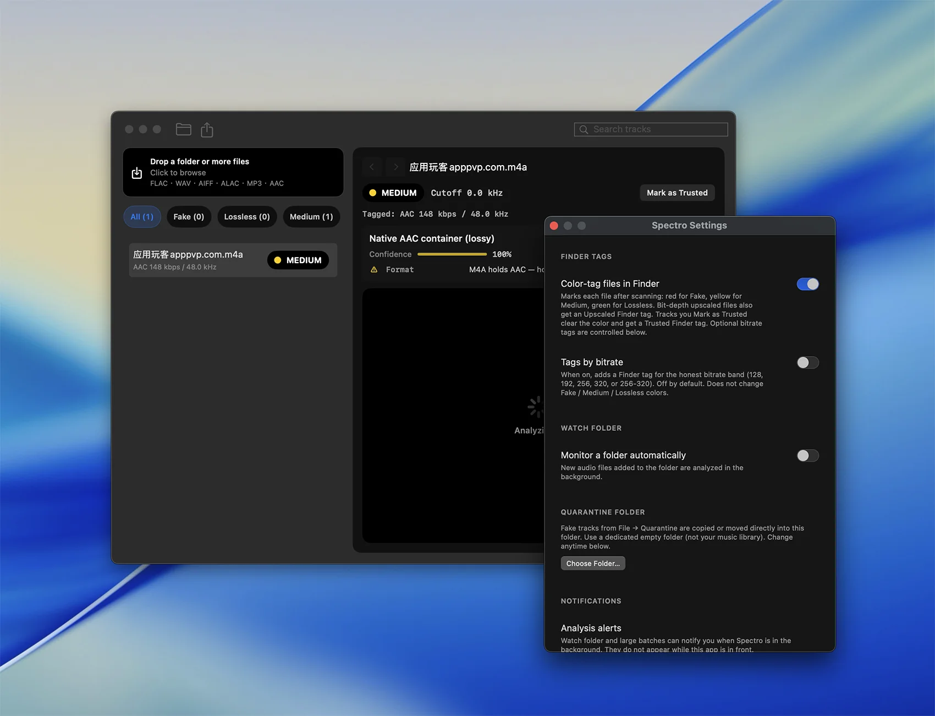Screen dimensions: 935x716
Task: Click the Search tracks field
Action: (x=651, y=129)
